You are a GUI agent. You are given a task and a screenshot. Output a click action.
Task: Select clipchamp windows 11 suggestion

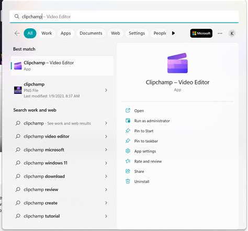[x=62, y=163]
